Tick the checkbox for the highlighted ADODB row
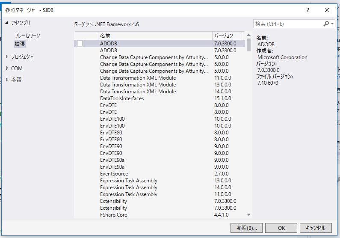 (80, 44)
